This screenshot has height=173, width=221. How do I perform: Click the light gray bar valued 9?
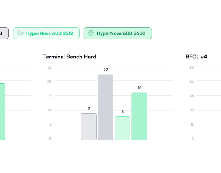point(88,127)
